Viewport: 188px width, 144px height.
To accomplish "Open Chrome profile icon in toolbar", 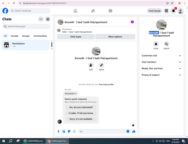I will coord(179,3).
